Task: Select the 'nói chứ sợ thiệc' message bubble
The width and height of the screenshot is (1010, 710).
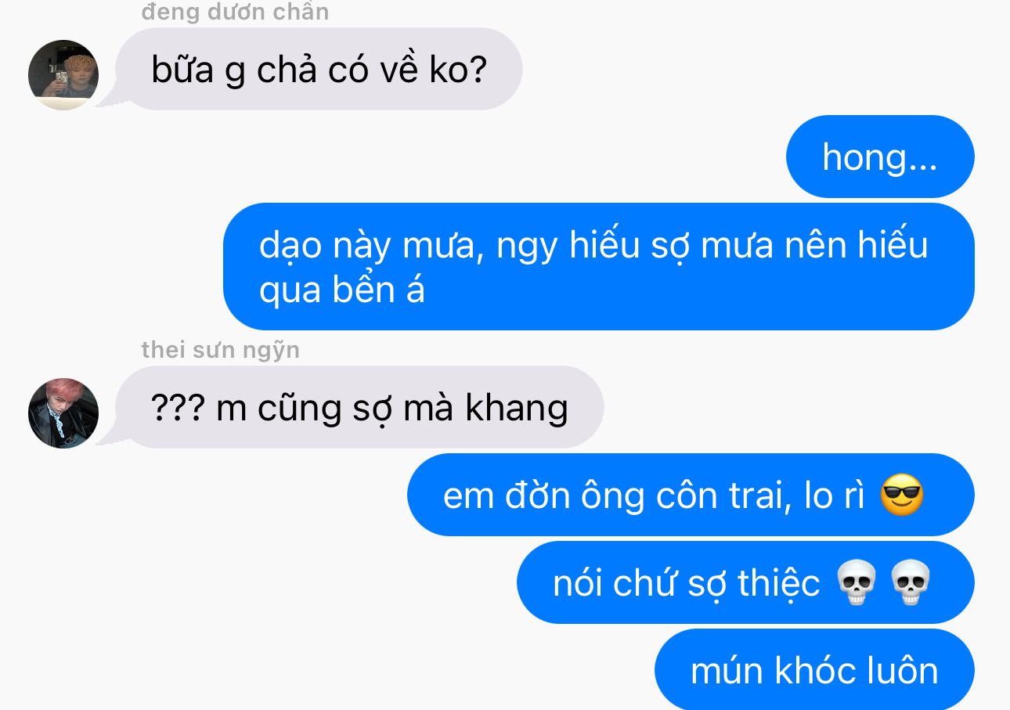Action: (x=745, y=582)
